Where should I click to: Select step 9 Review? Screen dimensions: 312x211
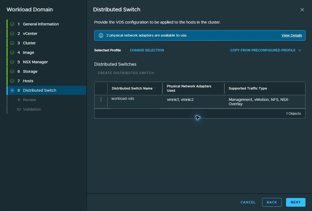47,100
